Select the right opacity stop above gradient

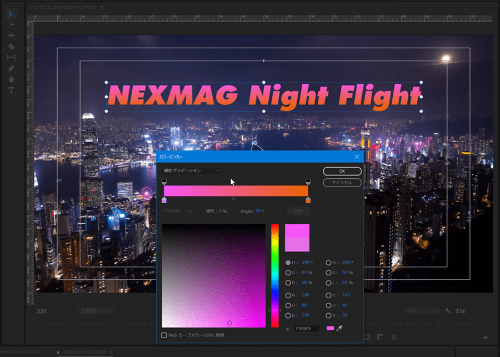point(308,182)
